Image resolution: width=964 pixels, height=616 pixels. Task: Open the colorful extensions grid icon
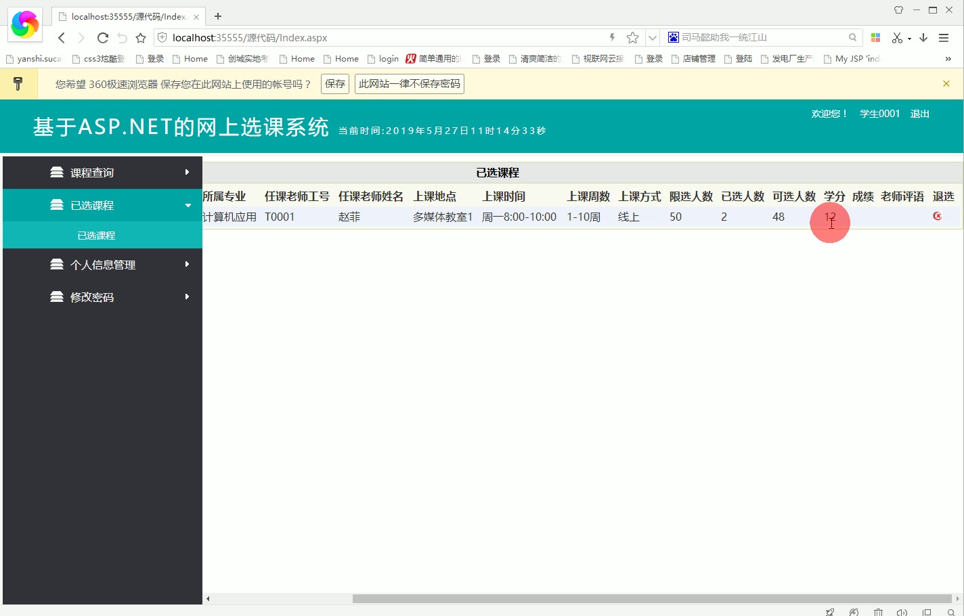click(875, 38)
